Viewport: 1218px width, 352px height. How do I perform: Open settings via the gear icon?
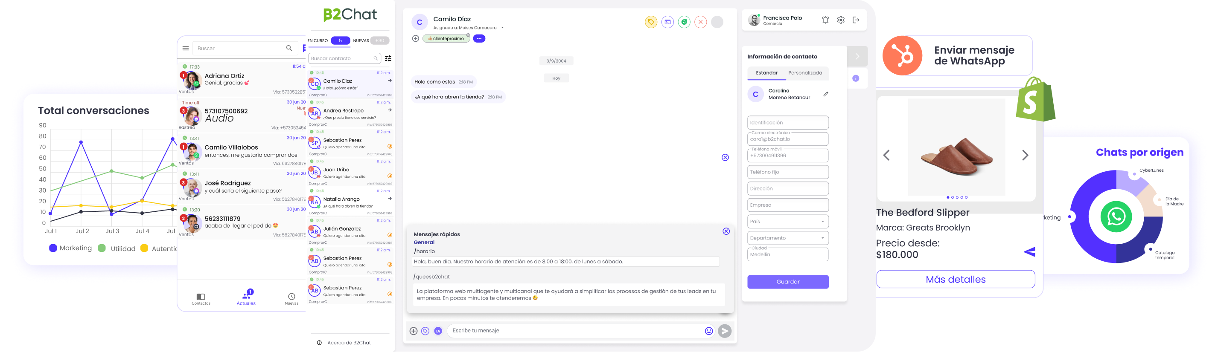pos(840,20)
